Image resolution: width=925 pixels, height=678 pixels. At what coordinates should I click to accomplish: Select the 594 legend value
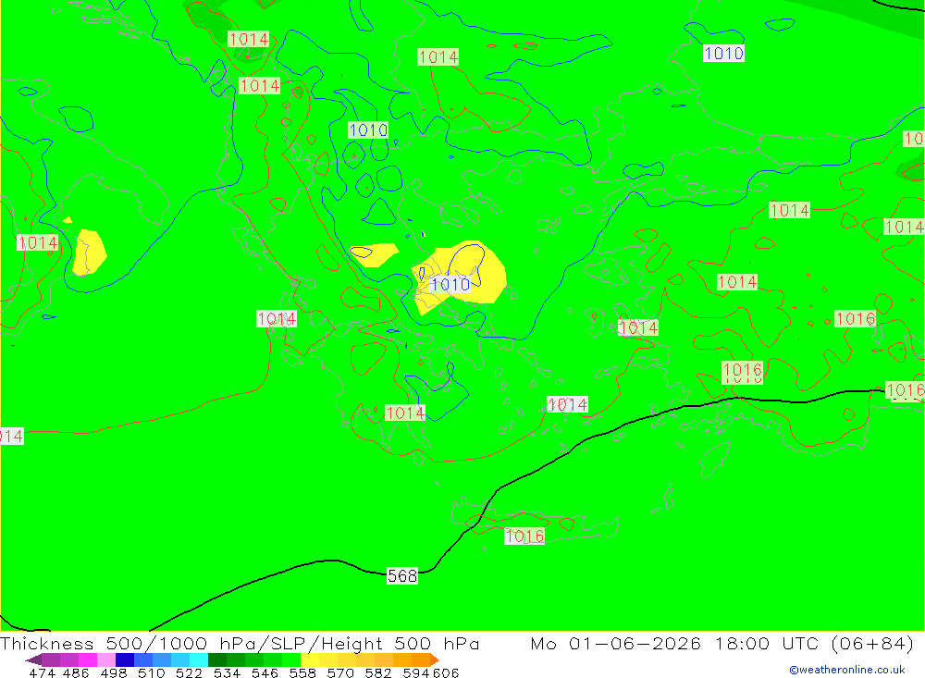click(416, 673)
